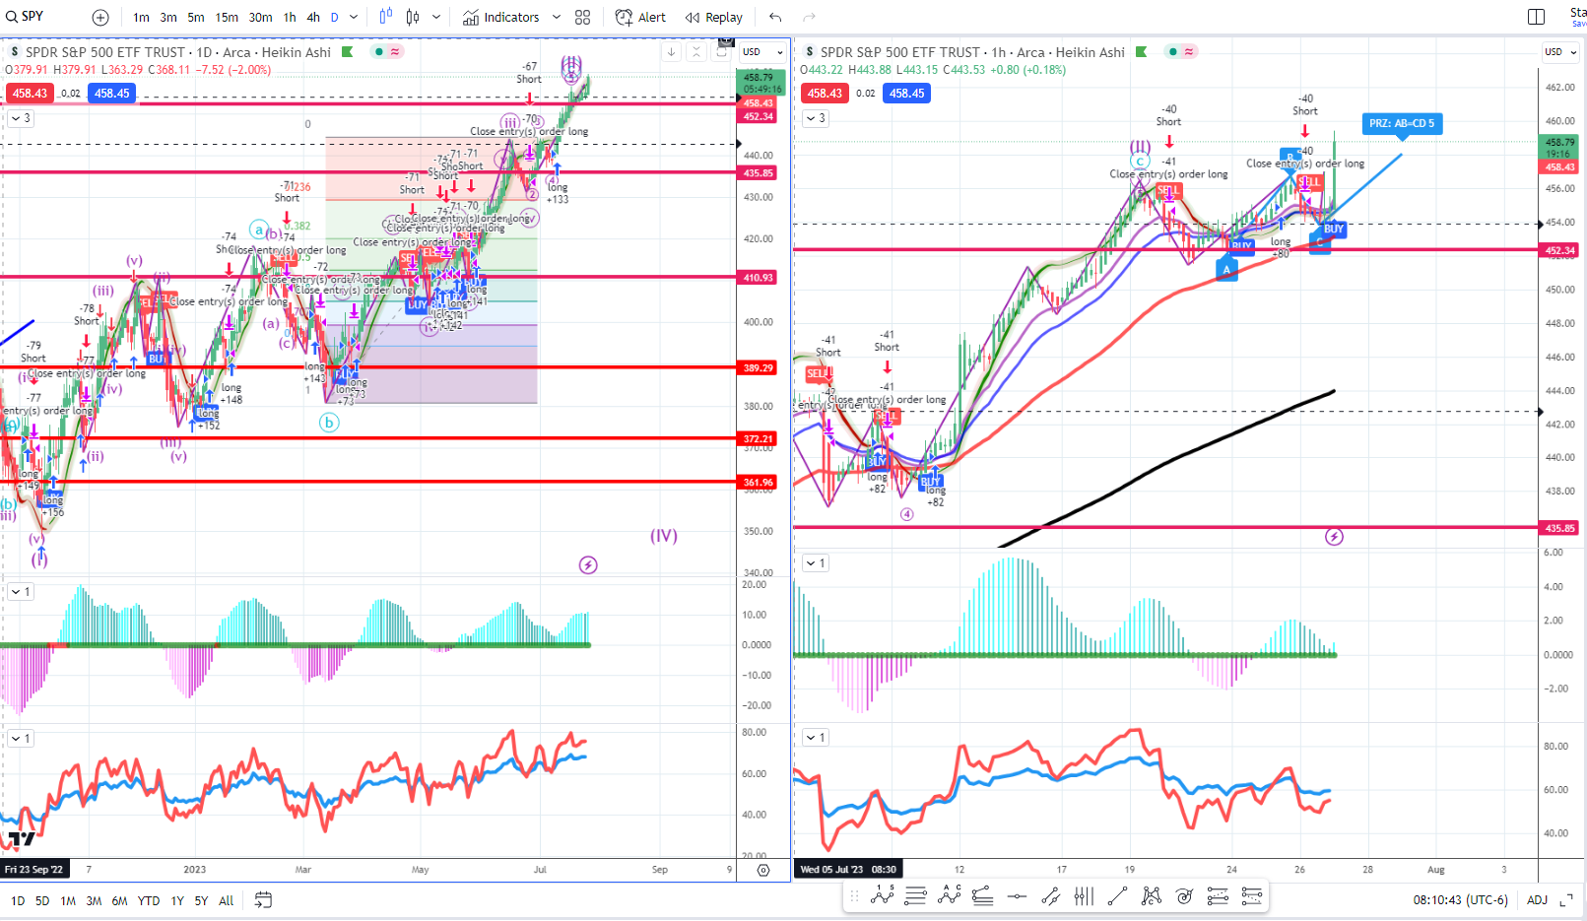
Task: Click the move pane down arrow icon
Action: tap(671, 52)
